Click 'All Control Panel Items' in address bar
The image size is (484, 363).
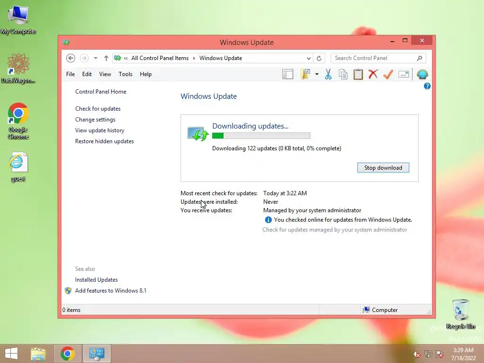[160, 58]
